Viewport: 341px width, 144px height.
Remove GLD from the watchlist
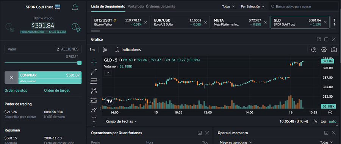325,22
